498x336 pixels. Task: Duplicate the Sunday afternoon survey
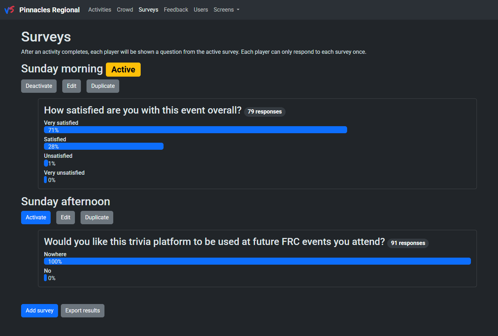[x=97, y=218]
